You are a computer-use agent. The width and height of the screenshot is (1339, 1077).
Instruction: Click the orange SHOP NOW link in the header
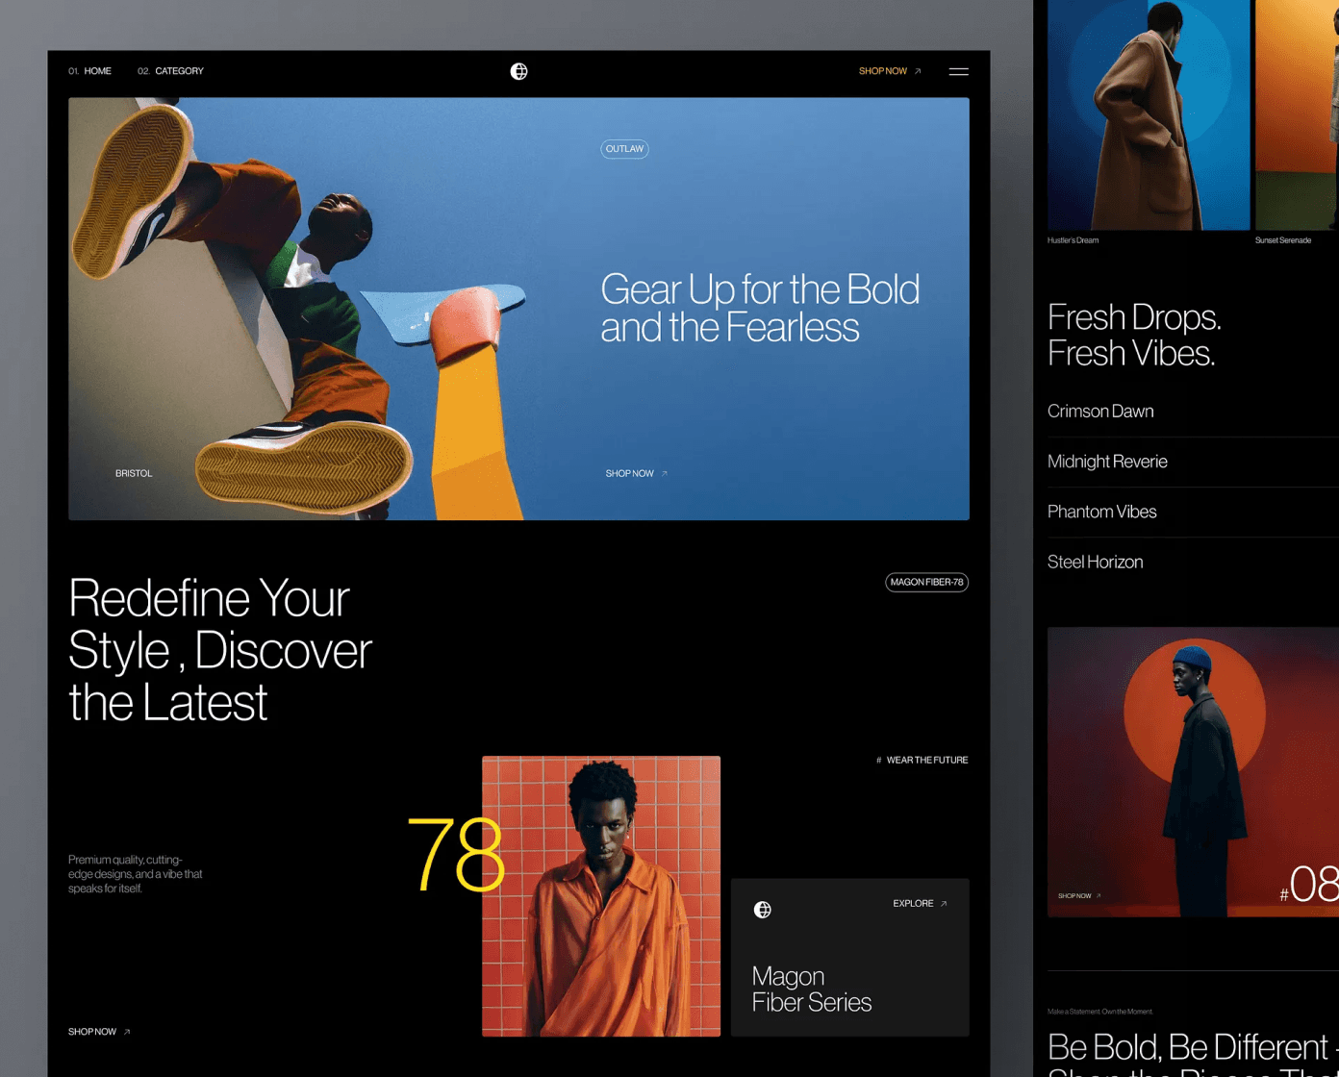(x=890, y=71)
